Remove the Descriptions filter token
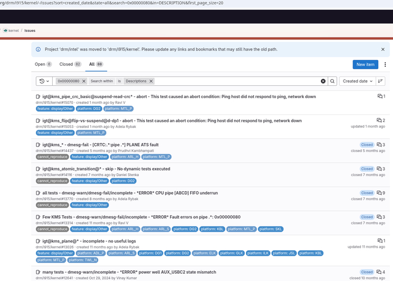Screen dimensions: 393x281 (151, 81)
